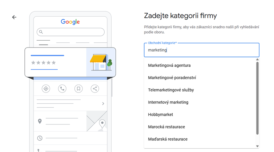Click the share icon in phone mockup
This screenshot has height=152, width=274.
tap(95, 89)
